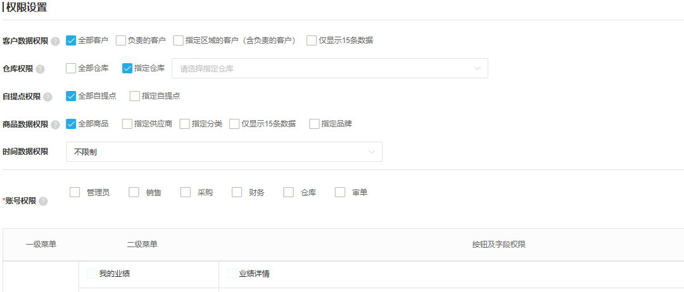Check the 指定品牌 checkbox

coord(314,124)
